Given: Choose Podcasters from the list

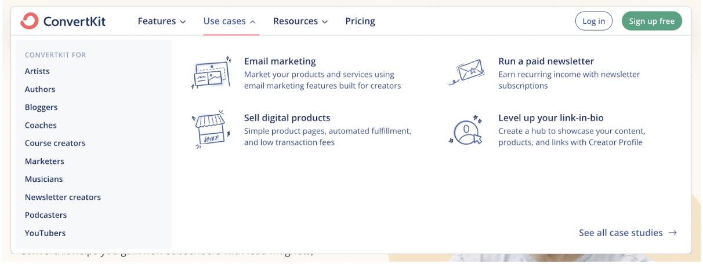Looking at the screenshot, I should tap(46, 215).
